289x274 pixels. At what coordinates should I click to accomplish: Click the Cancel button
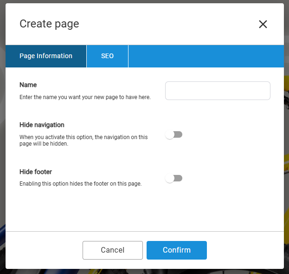click(x=113, y=250)
